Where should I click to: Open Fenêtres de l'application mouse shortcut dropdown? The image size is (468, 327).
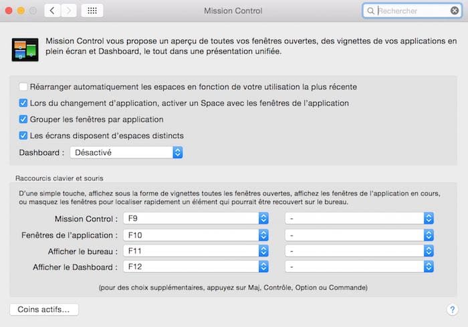360,236
